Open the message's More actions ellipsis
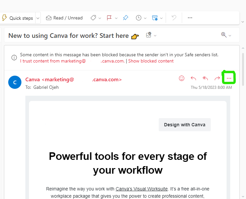The width and height of the screenshot is (246, 199). 229,78
